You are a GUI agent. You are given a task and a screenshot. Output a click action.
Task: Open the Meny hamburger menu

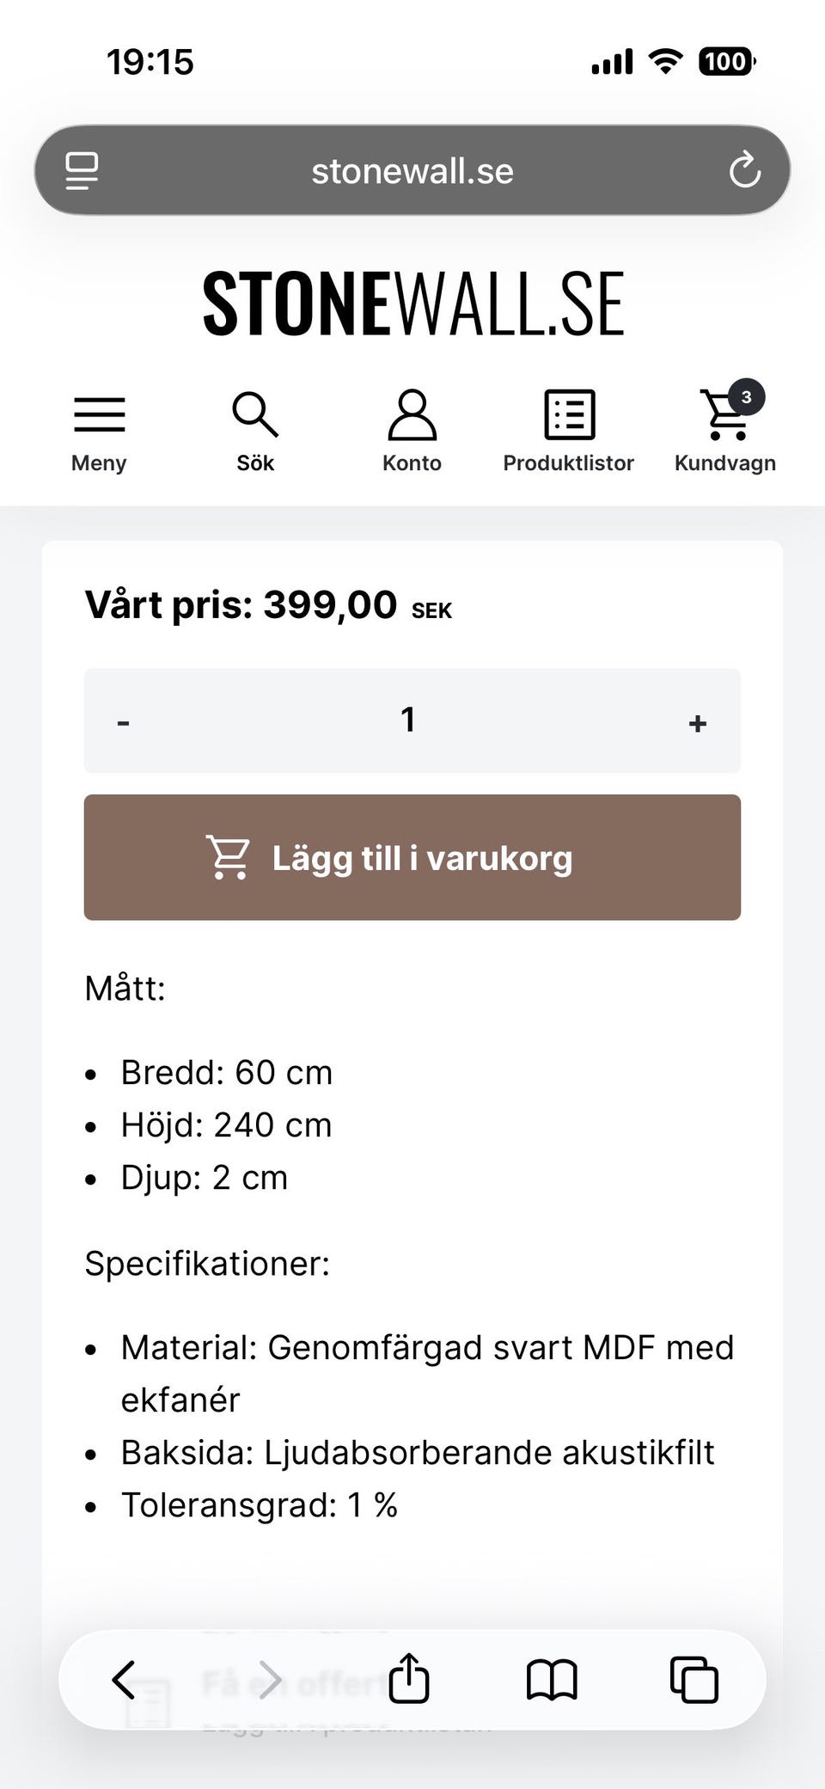coord(99,432)
